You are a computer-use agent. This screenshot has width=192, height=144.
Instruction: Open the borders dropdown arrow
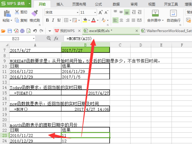(70, 20)
